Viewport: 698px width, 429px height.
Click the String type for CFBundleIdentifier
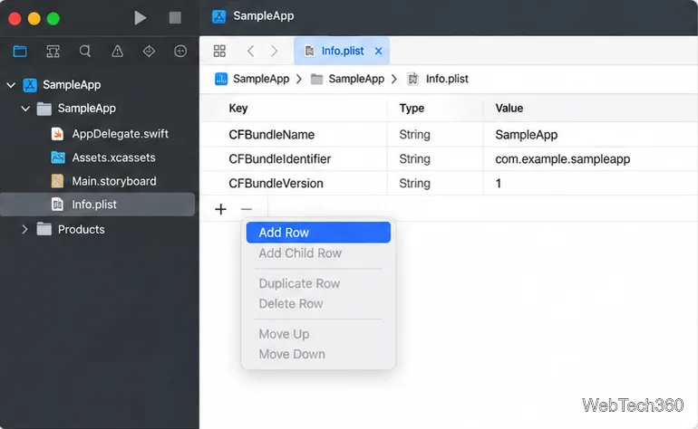pos(415,159)
